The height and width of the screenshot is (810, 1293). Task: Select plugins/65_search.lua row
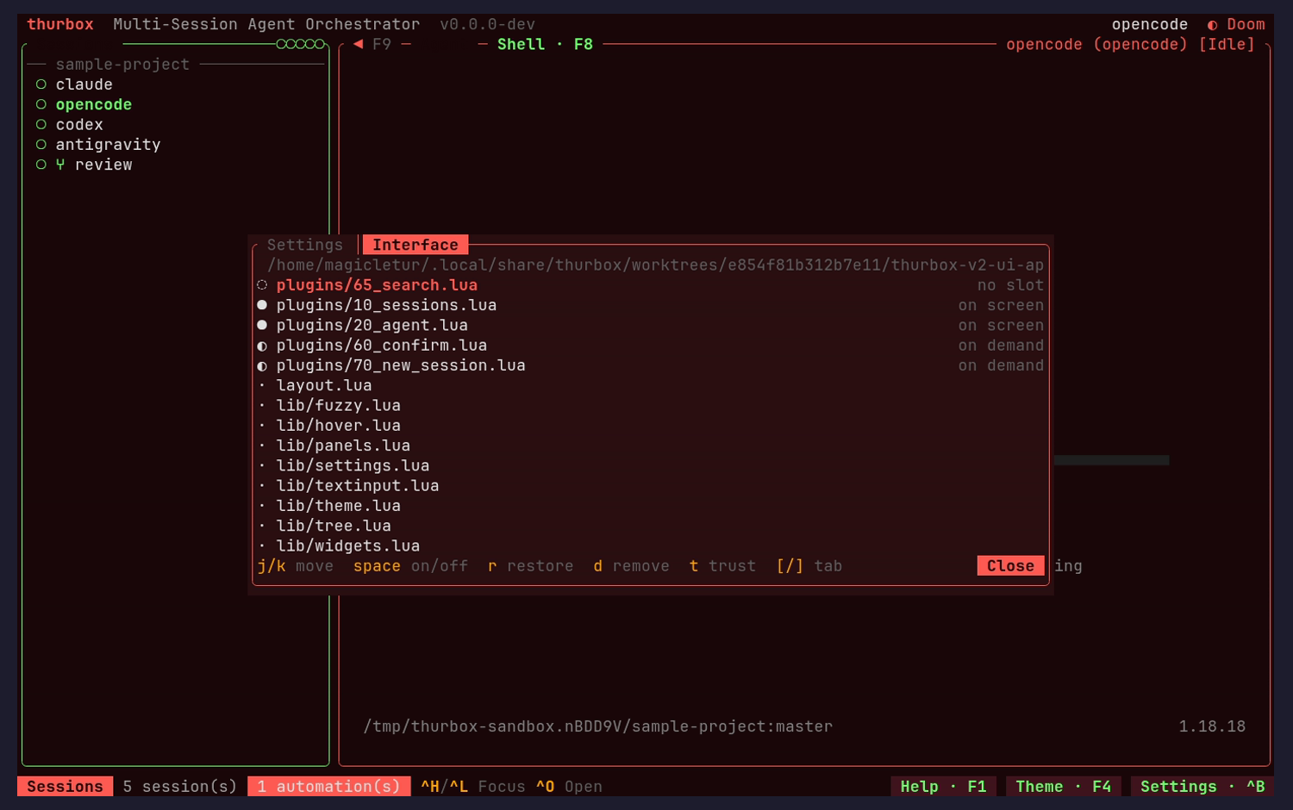point(651,285)
